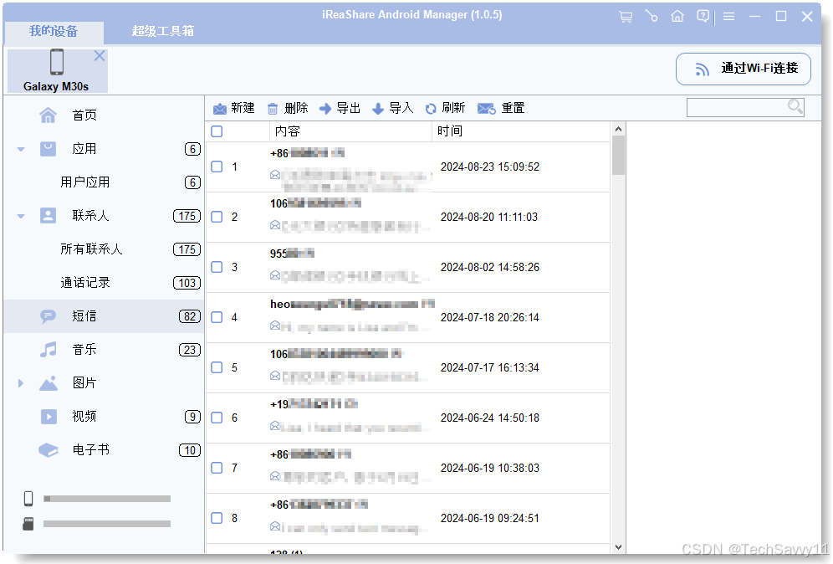This screenshot has width=833, height=564.
Task: Click the SD card storage usage bar
Action: point(107,524)
